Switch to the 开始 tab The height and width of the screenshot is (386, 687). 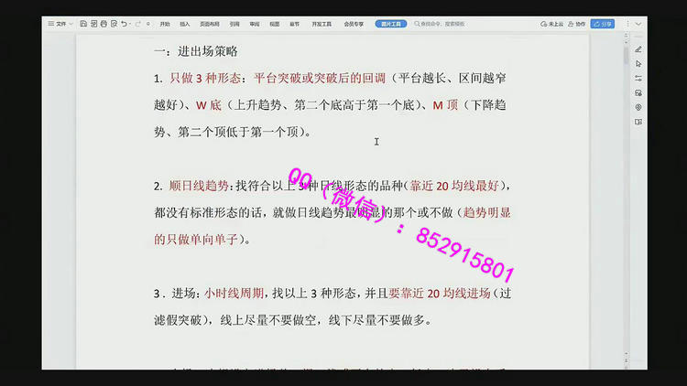point(165,23)
